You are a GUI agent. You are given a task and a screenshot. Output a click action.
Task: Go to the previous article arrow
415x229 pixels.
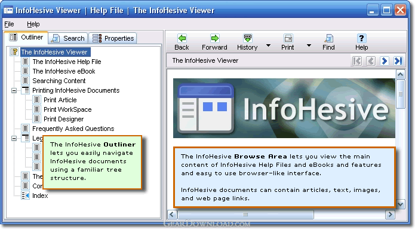tap(371, 61)
